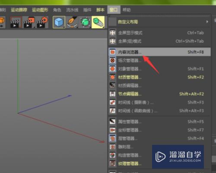The image size is (216, 173).
Task: Click the green Subdivision Surface cube icon
Action: [x=85, y=22]
